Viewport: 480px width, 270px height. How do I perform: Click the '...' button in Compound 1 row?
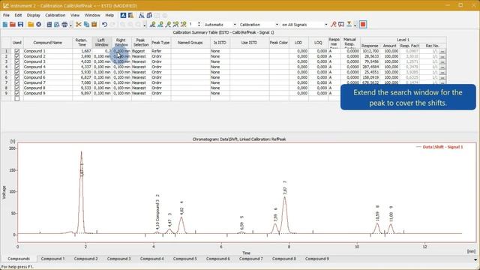[x=442, y=52]
